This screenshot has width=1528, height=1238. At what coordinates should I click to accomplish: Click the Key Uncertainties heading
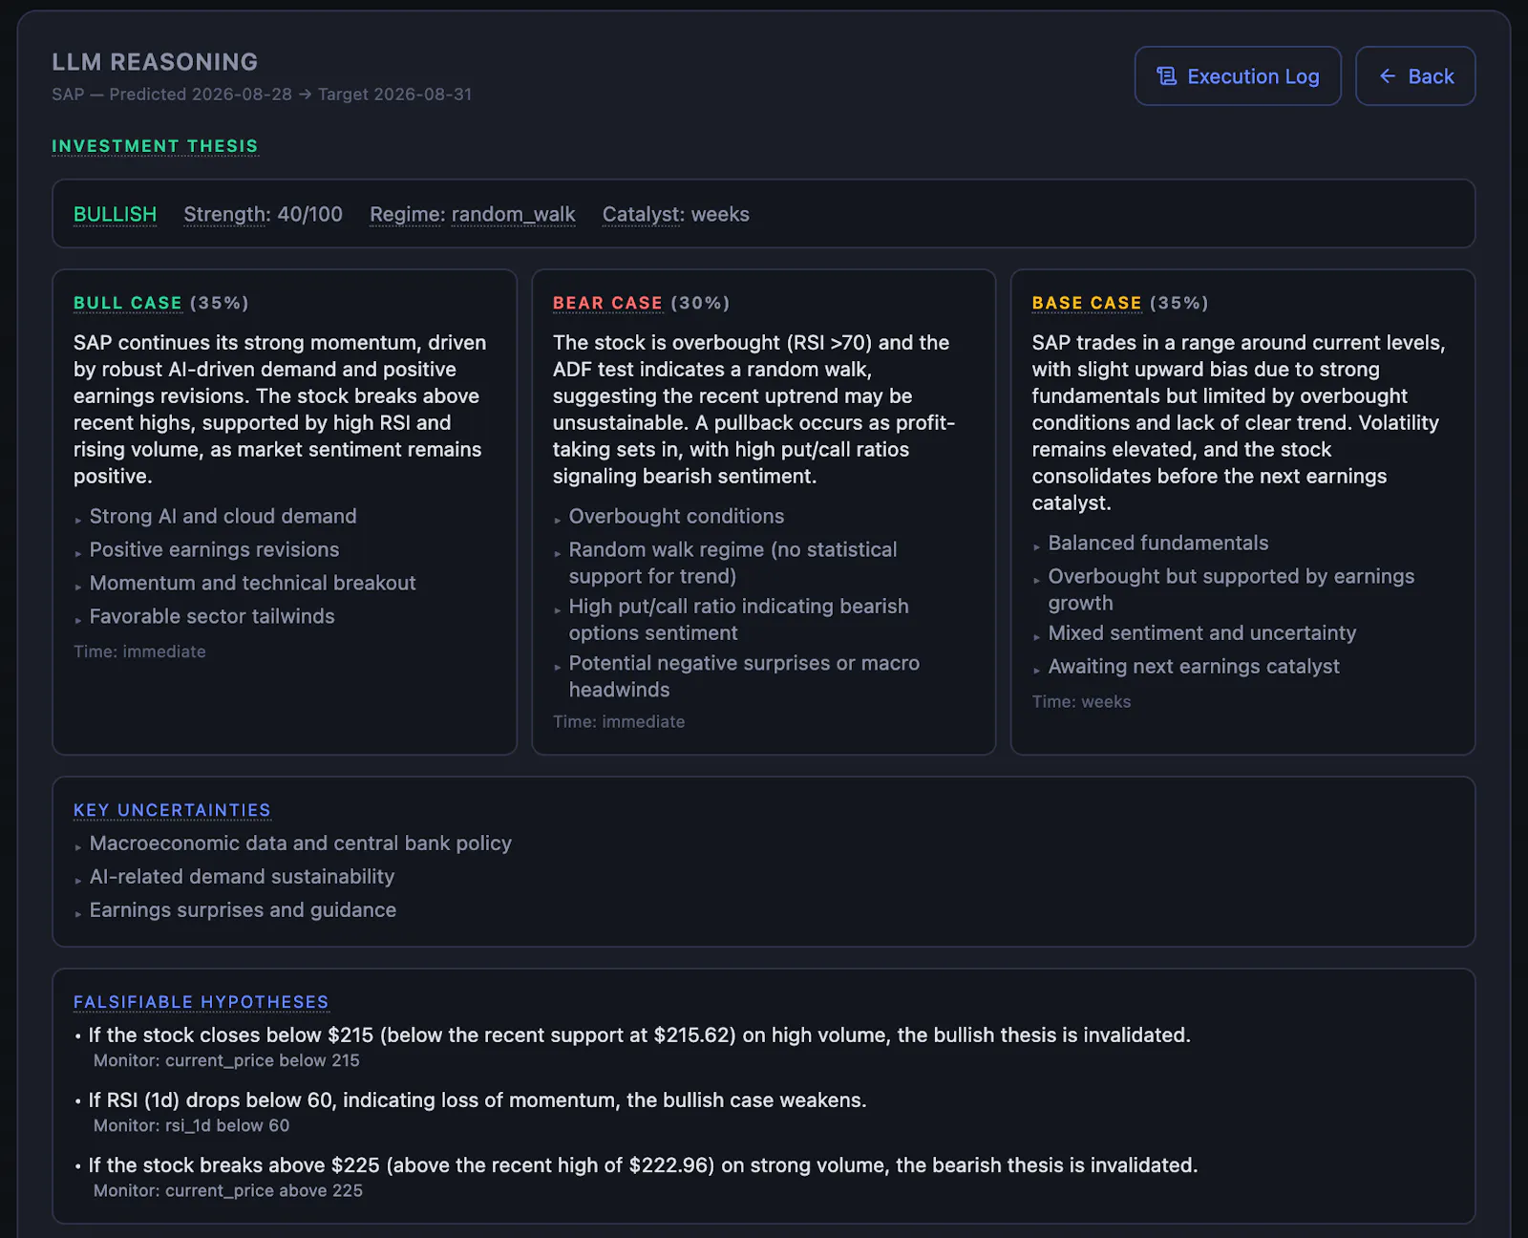(x=172, y=810)
